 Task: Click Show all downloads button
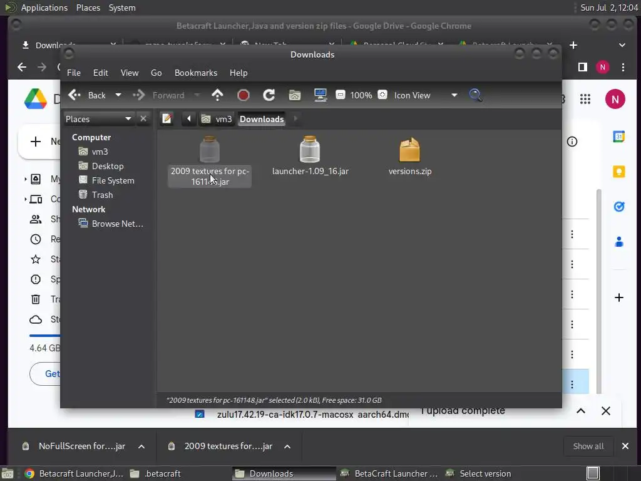[x=588, y=446]
